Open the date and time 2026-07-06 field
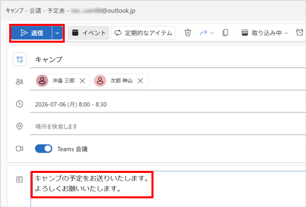 click(x=168, y=104)
